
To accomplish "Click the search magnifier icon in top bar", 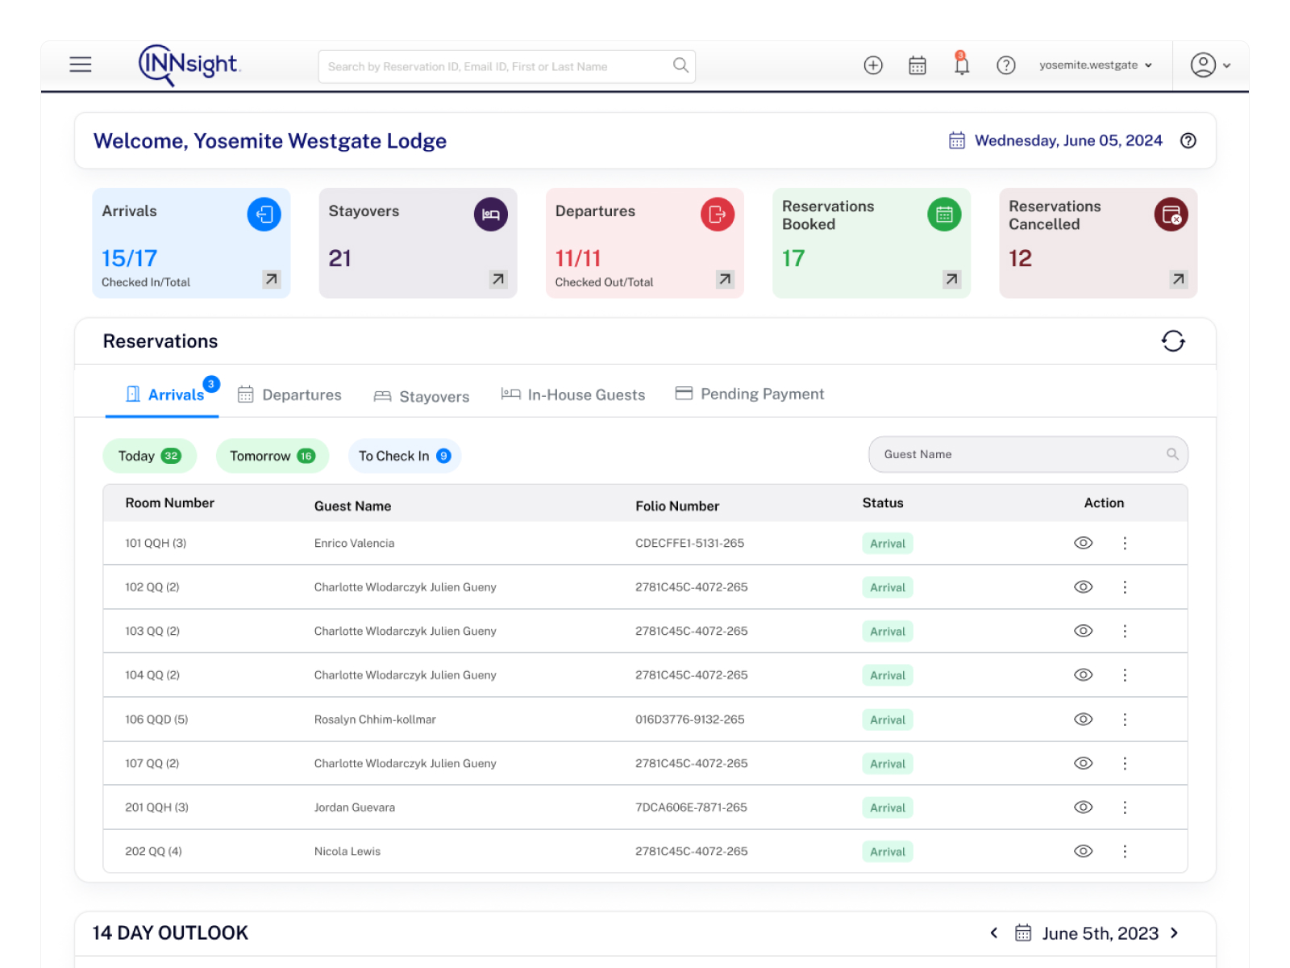I will (x=680, y=65).
